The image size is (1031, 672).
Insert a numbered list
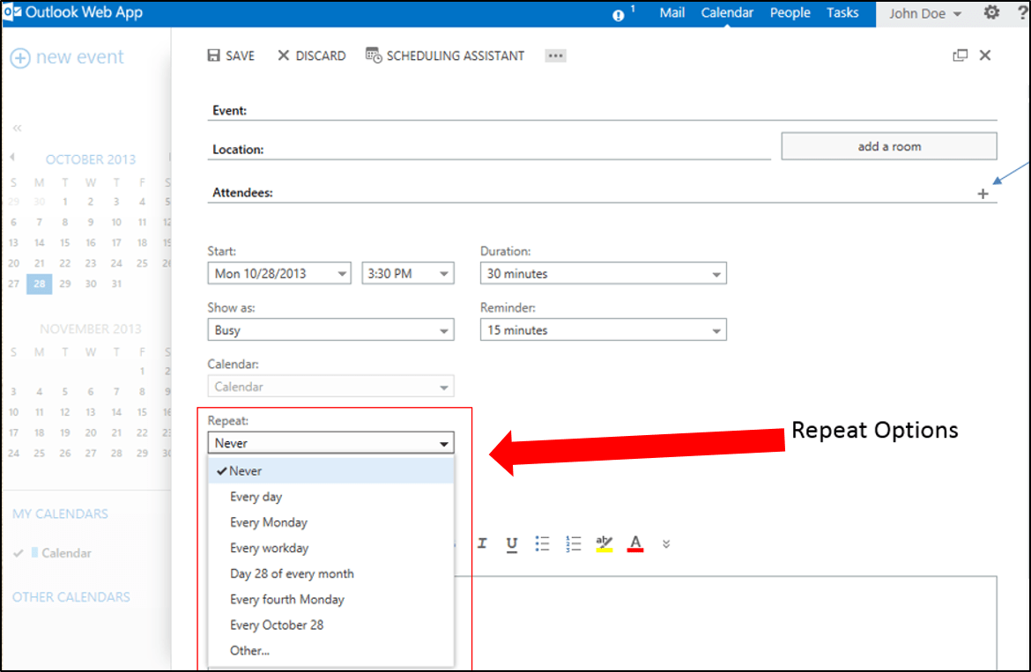tap(574, 543)
